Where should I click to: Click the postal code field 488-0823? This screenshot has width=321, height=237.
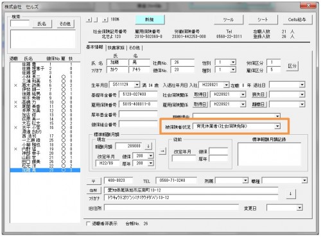tap(118, 180)
